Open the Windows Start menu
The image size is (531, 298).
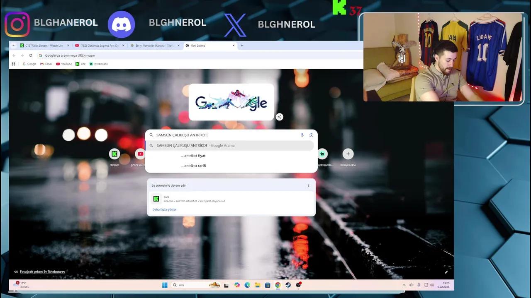165,285
